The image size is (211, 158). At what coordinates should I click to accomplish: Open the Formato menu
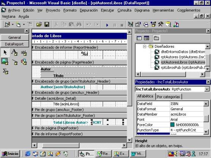pyautogui.click(x=70, y=10)
